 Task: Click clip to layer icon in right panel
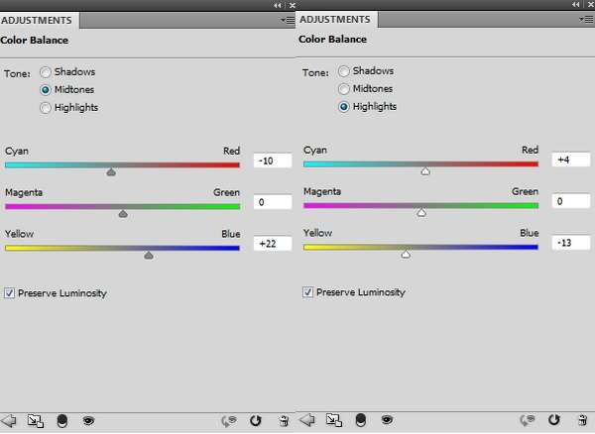(x=361, y=420)
